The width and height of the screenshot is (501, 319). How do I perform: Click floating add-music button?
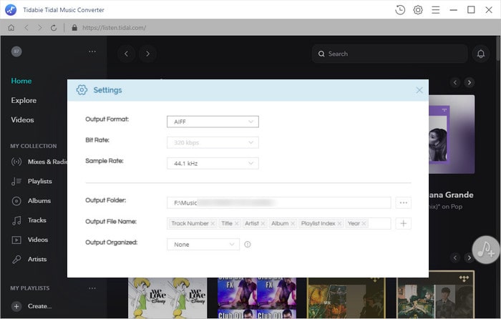tap(486, 250)
